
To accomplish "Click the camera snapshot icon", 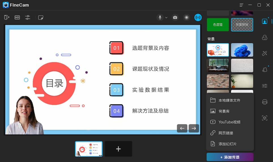I will (175, 18).
